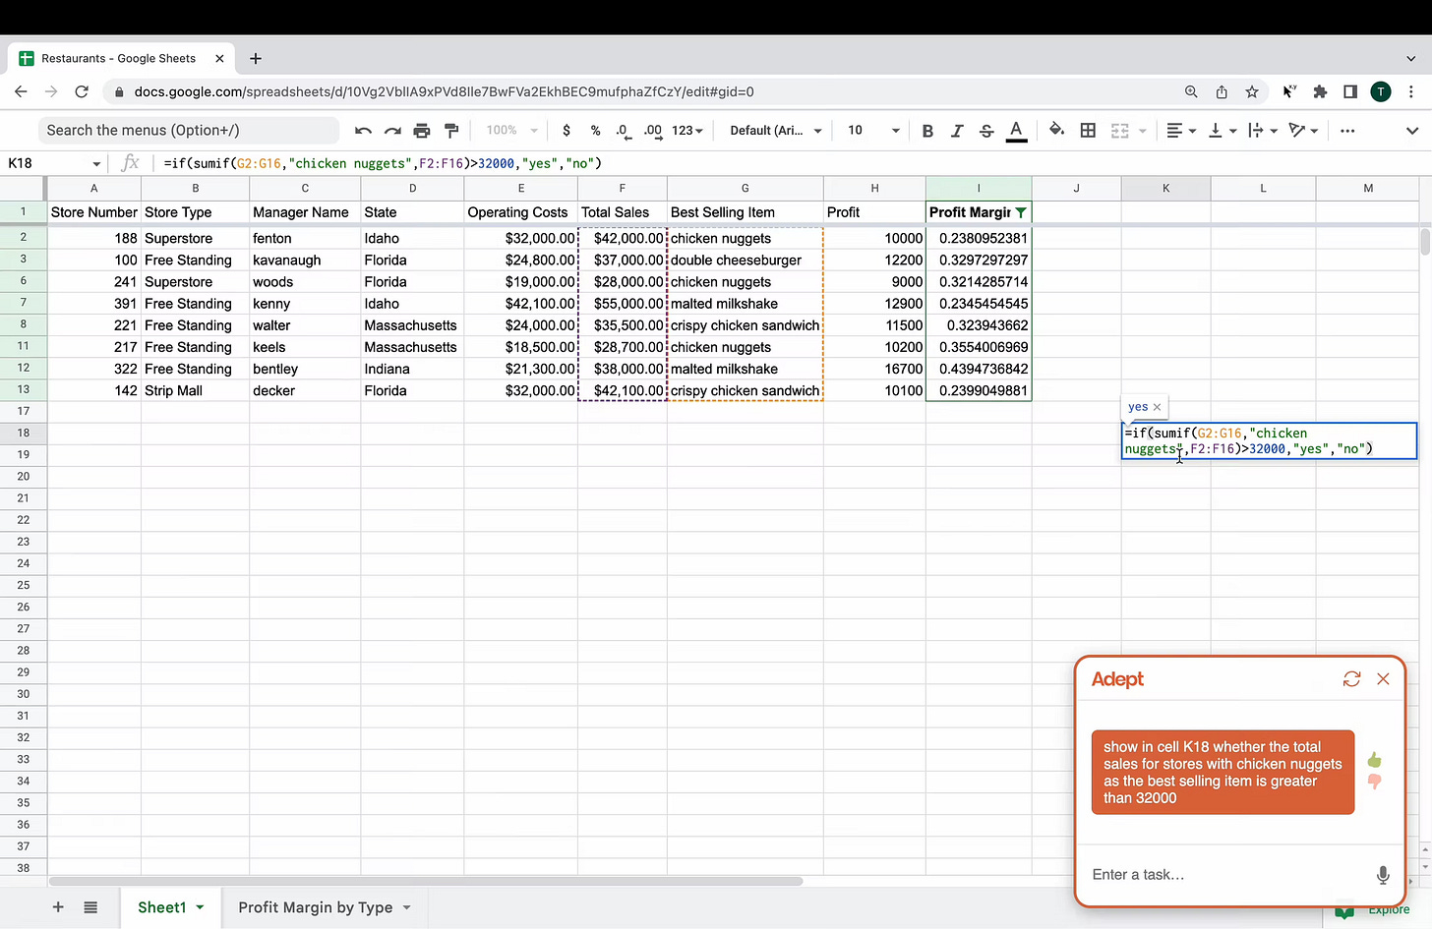
Task: Click the name box showing K18
Action: pyautogui.click(x=54, y=163)
